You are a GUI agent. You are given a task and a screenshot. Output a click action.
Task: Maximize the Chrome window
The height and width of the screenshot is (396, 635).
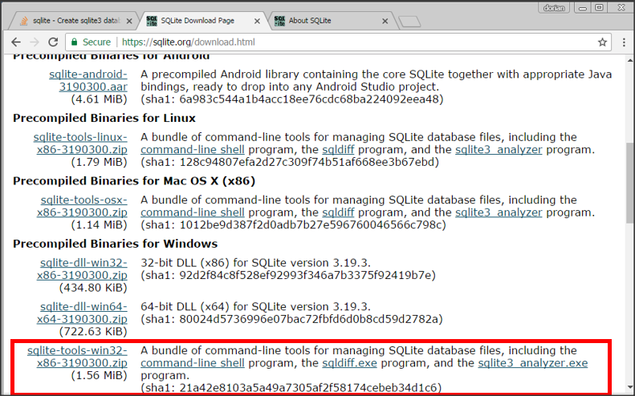coord(600,8)
